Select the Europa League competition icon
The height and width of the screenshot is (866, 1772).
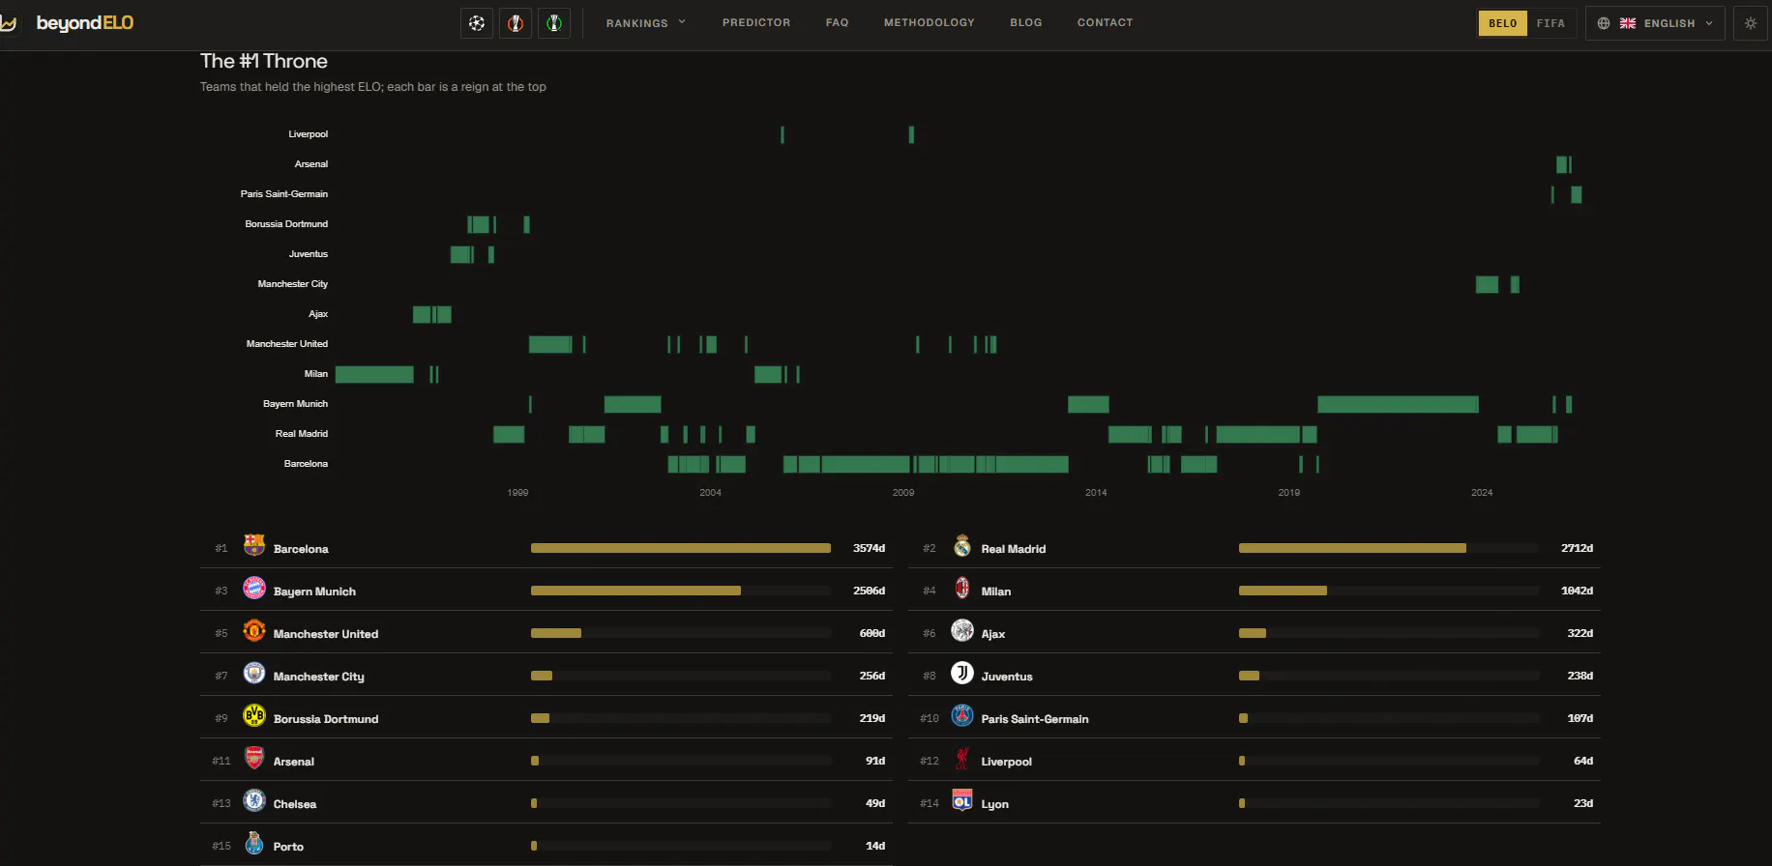pos(516,23)
